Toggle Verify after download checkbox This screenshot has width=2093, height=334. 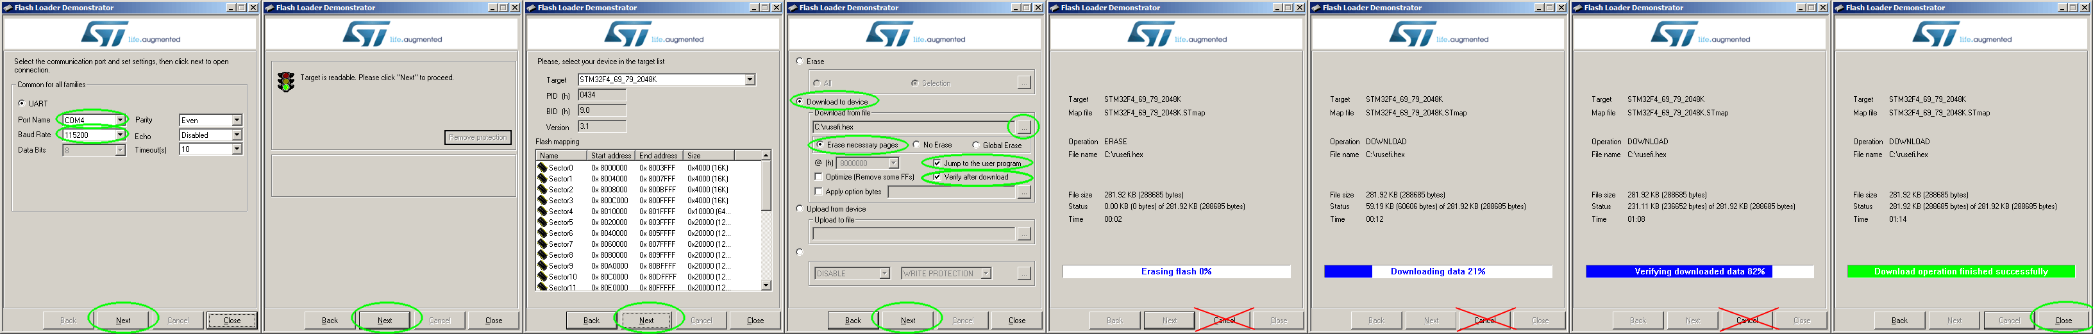coord(937,176)
